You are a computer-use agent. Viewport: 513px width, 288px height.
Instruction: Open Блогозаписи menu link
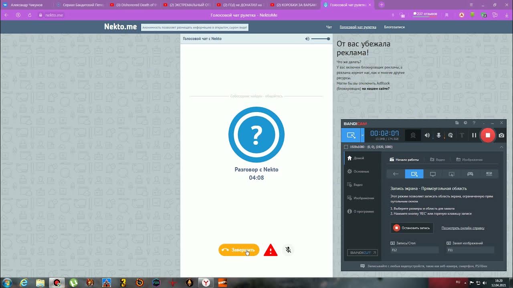[394, 27]
